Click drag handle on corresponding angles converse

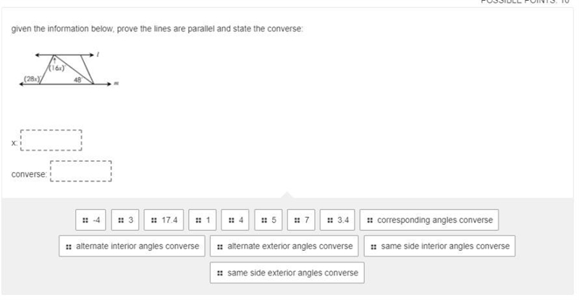[370, 220]
